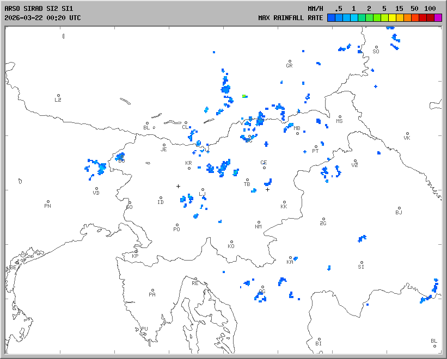
Task: Click the KP coastal city marker
Action: (137, 251)
